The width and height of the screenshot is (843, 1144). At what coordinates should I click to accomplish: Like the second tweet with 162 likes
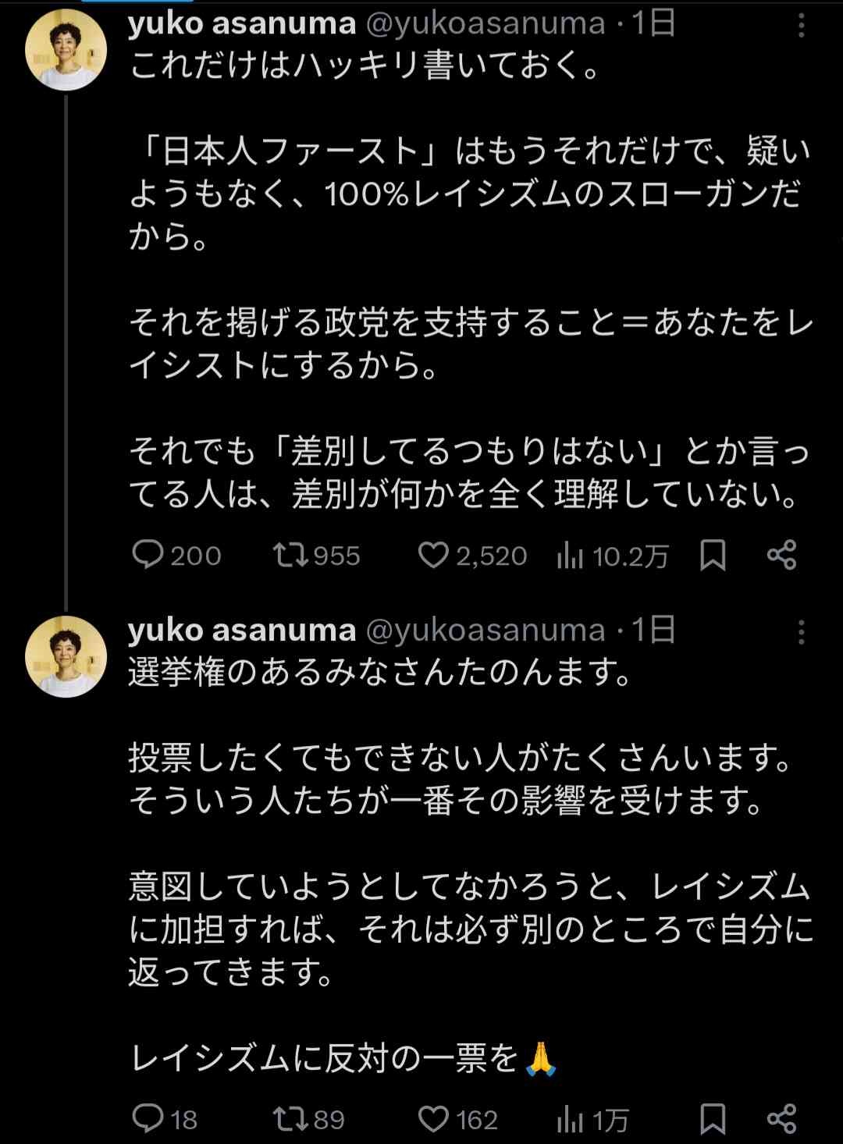click(432, 1119)
